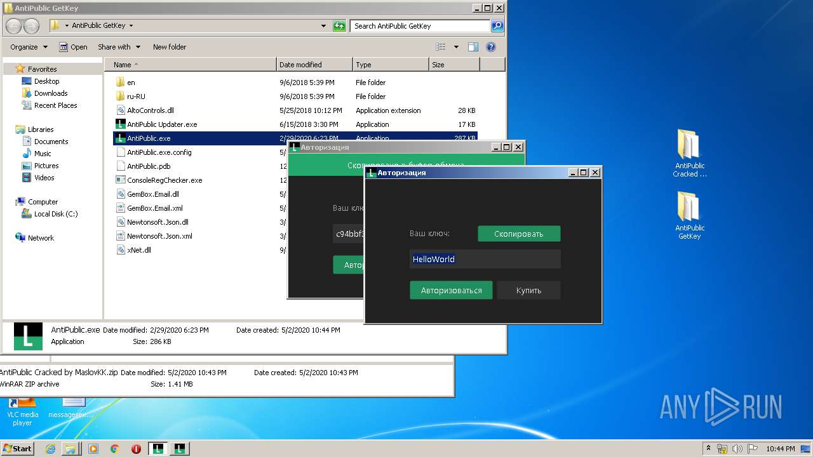The image size is (813, 457).
Task: Expand the address bar history dropdown
Action: pyautogui.click(x=324, y=26)
